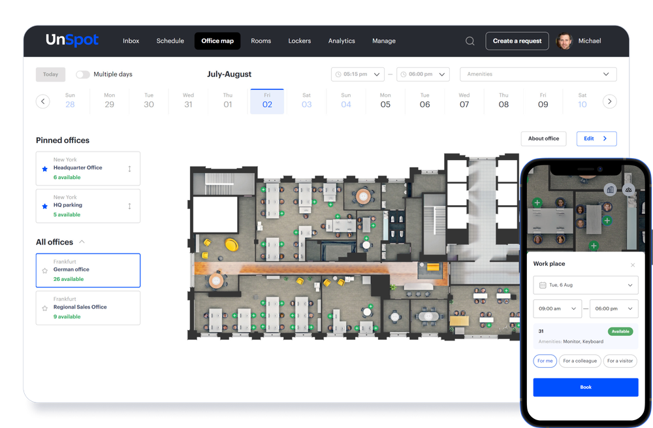Screen dimensions: 653x428
Task: Tap the people icon on phone map
Action: (x=628, y=189)
